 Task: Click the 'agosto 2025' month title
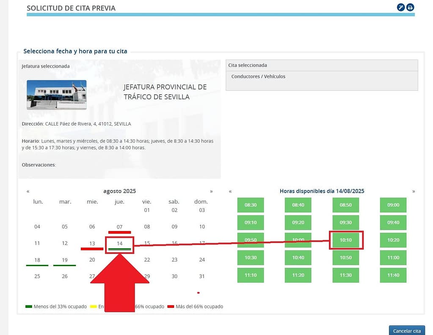coord(119,191)
